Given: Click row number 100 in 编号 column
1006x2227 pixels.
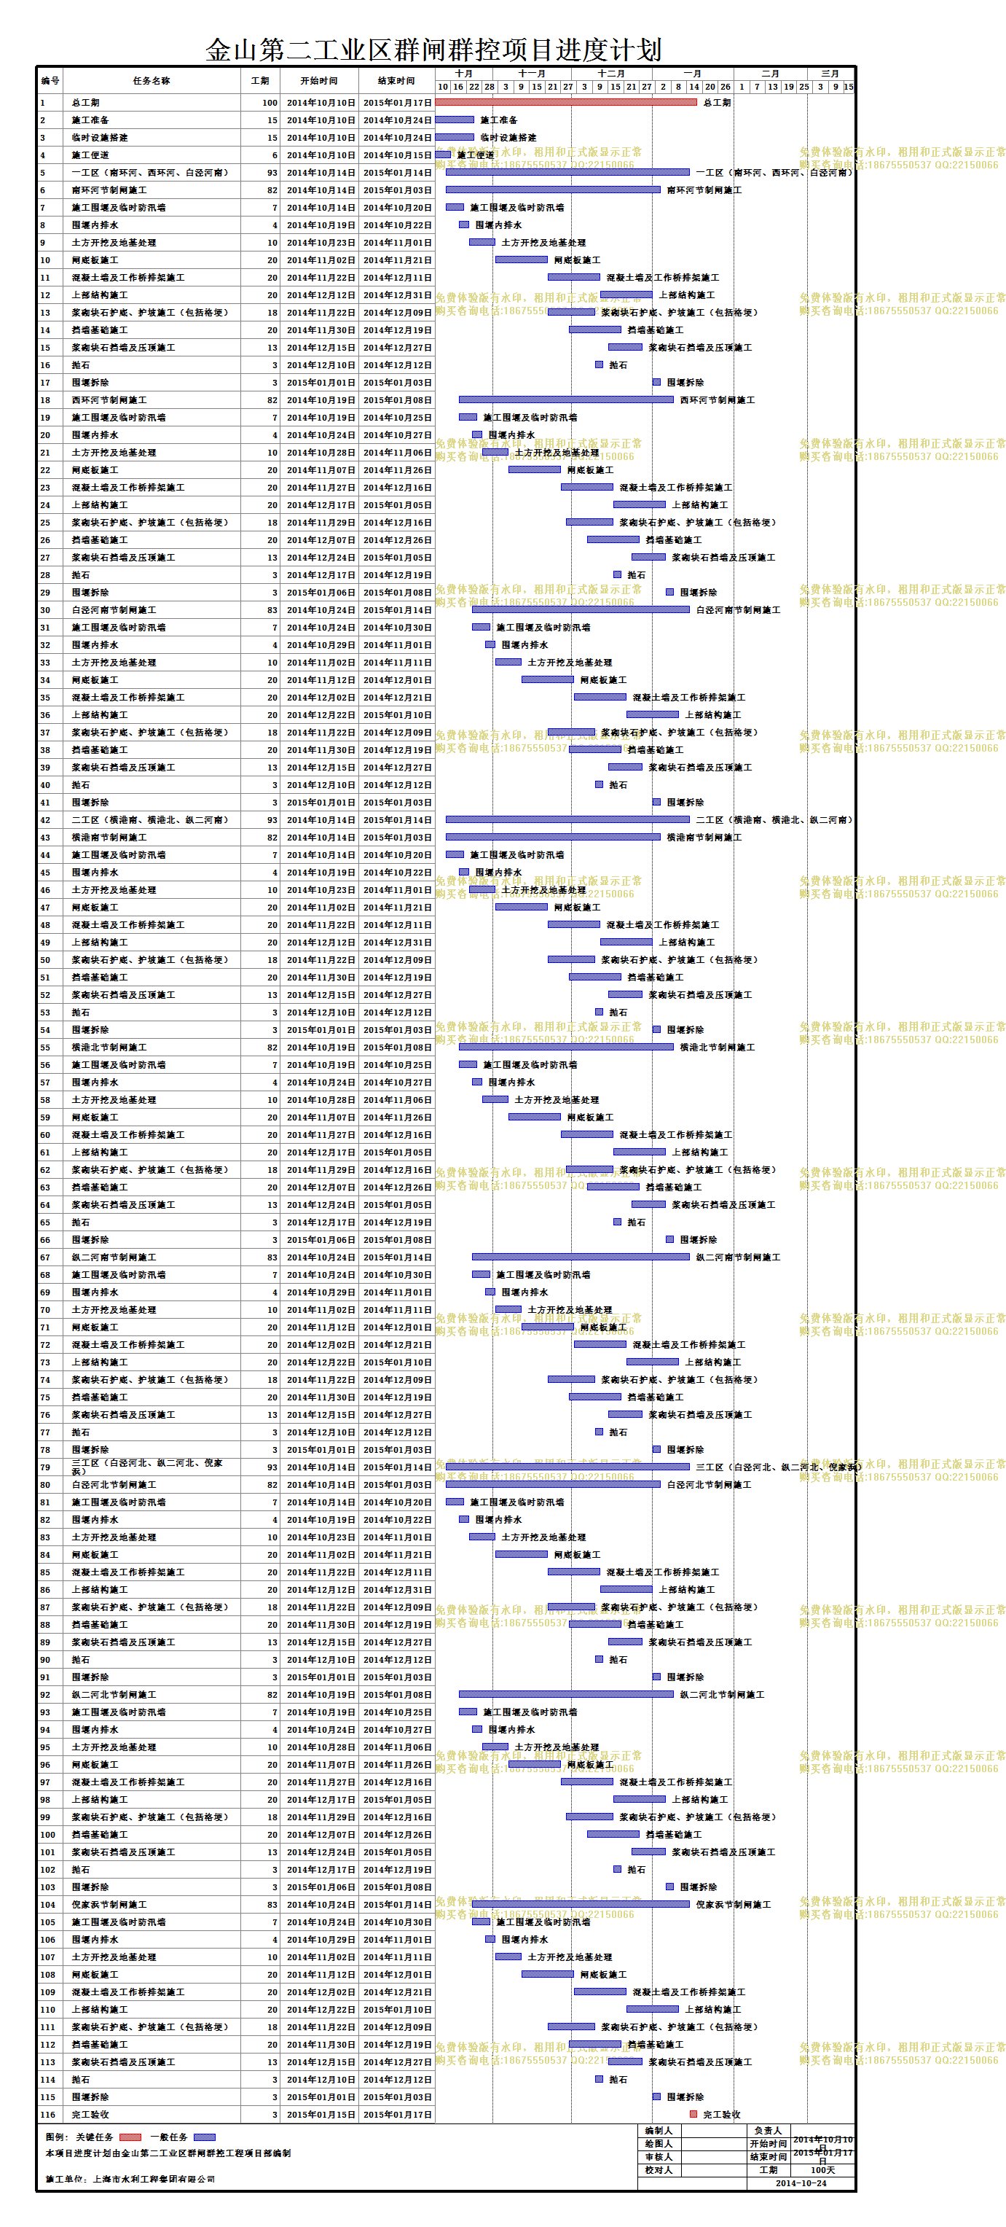Looking at the screenshot, I should click(x=47, y=1835).
